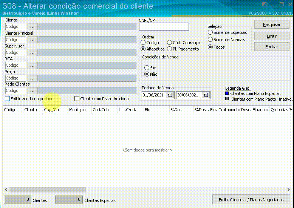Select Código order radio button

click(143, 43)
